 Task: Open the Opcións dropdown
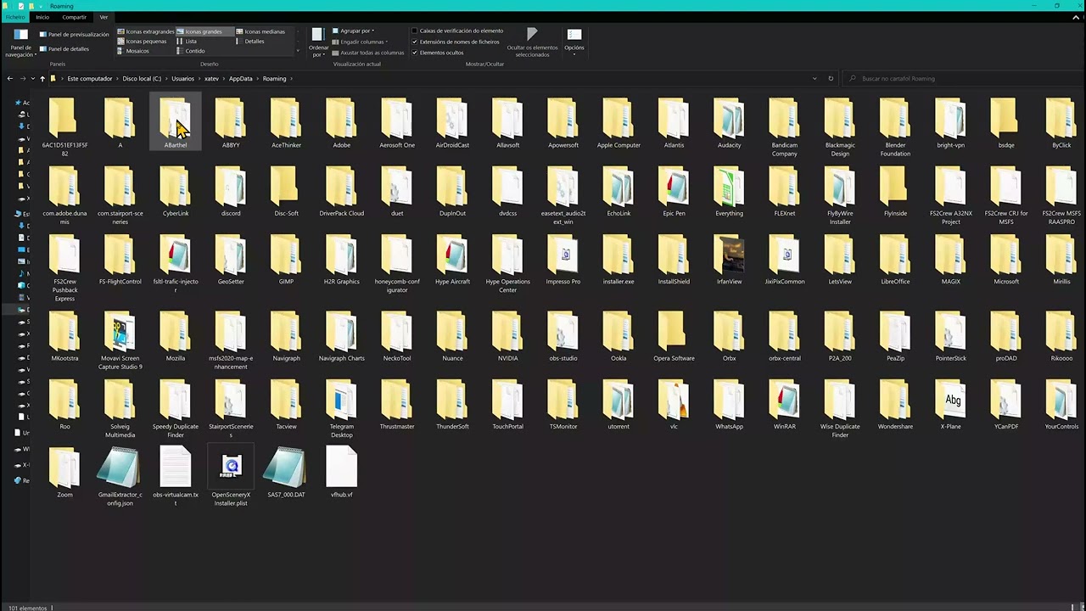tap(574, 42)
